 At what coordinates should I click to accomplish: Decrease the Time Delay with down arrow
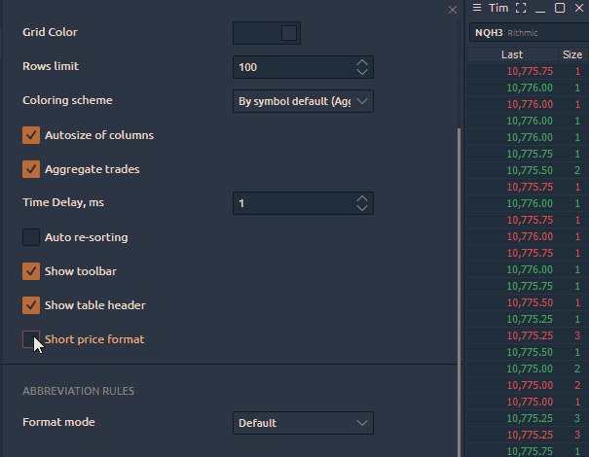(362, 208)
